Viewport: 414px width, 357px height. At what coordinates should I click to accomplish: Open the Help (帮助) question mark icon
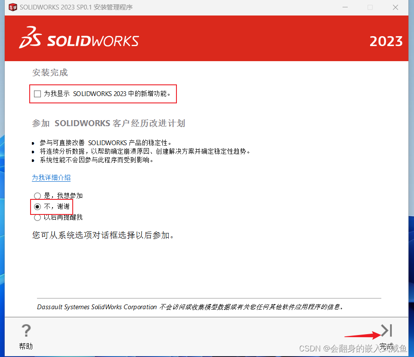(26, 331)
